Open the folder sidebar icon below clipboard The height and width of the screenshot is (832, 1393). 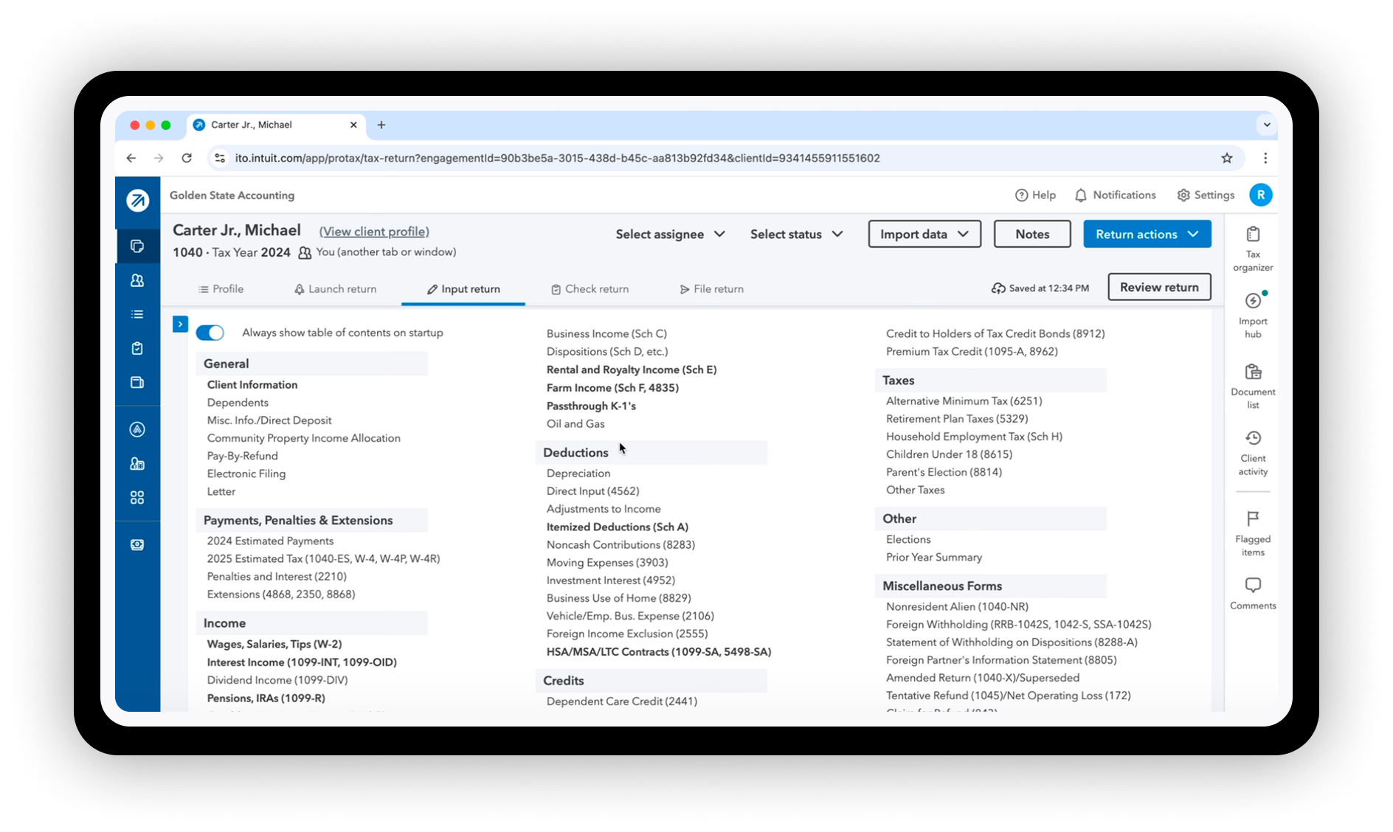click(x=137, y=382)
